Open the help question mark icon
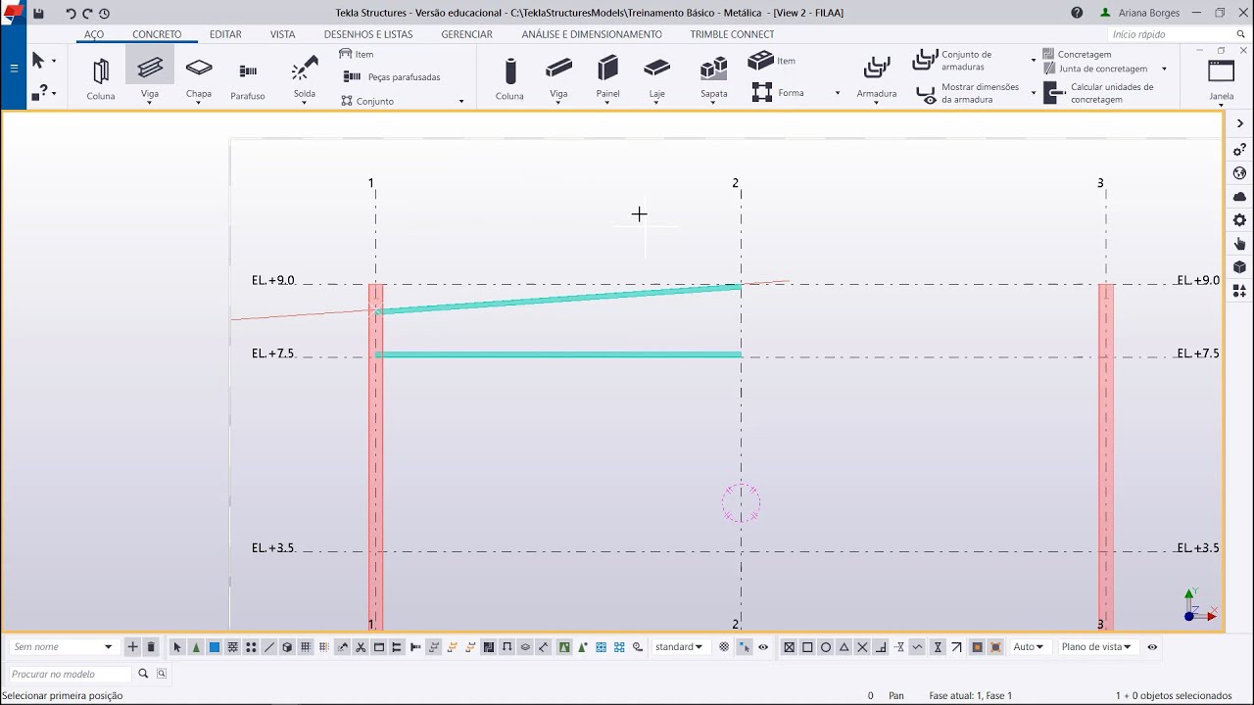Image resolution: width=1254 pixels, height=705 pixels. 1078,13
